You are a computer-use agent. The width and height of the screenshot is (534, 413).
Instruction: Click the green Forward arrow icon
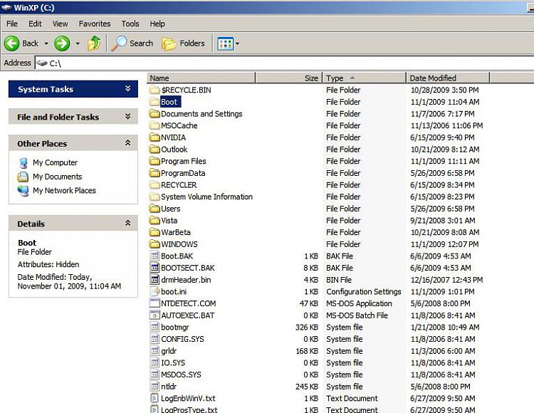pyautogui.click(x=62, y=43)
